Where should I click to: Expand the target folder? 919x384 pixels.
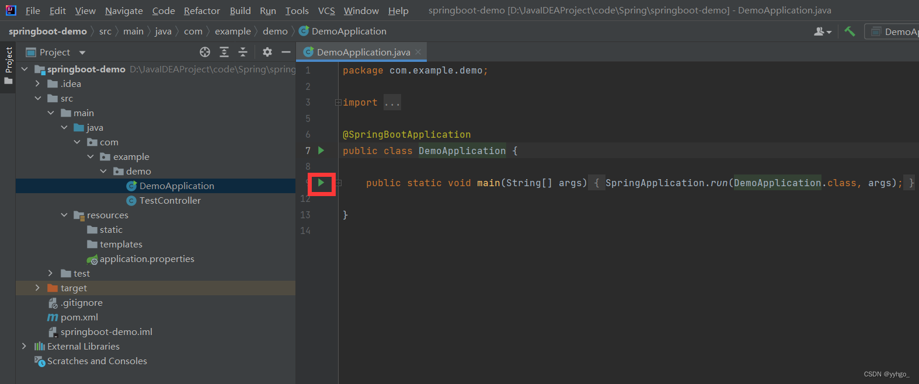[38, 288]
